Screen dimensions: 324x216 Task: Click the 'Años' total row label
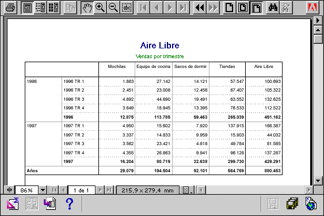coord(32,170)
